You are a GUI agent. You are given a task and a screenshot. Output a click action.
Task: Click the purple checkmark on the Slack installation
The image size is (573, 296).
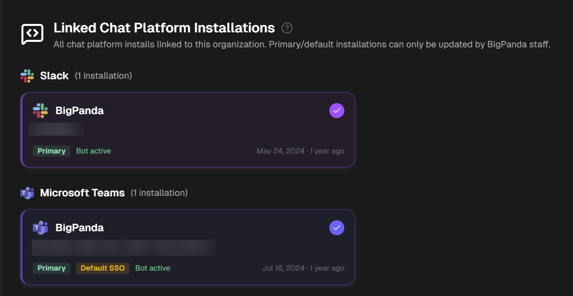coord(337,110)
